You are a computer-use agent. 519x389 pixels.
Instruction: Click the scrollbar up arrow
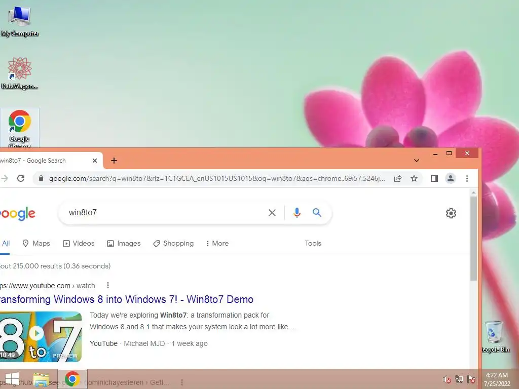tap(474, 192)
